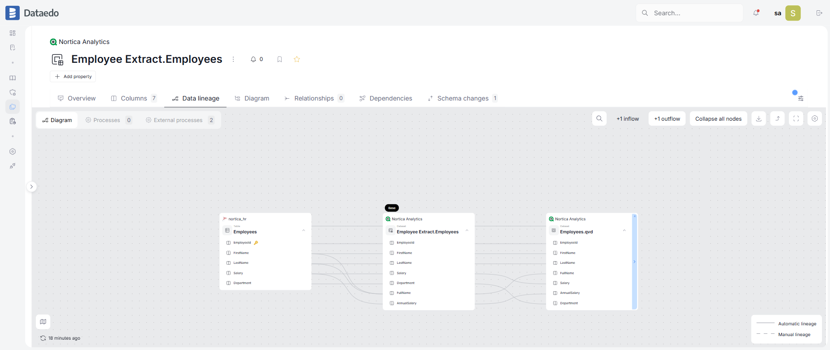Open the user avatar marked S
Viewport: 830px width, 350px height.
[x=793, y=13]
